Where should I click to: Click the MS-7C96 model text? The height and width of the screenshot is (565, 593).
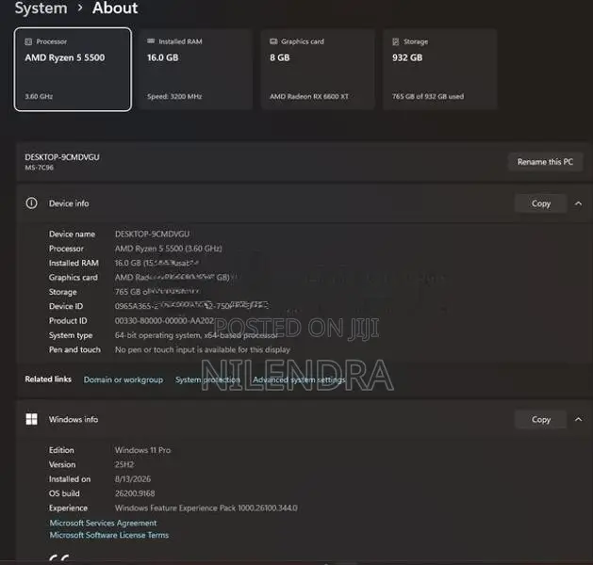39,168
